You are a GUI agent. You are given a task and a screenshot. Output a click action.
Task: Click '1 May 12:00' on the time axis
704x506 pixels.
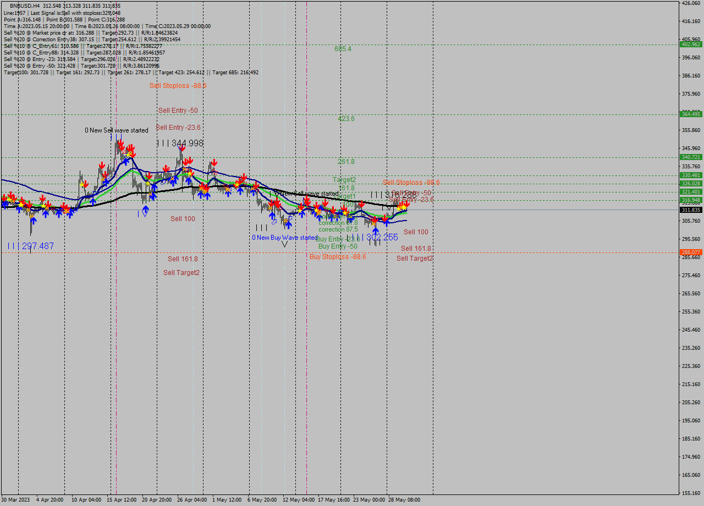227,500
